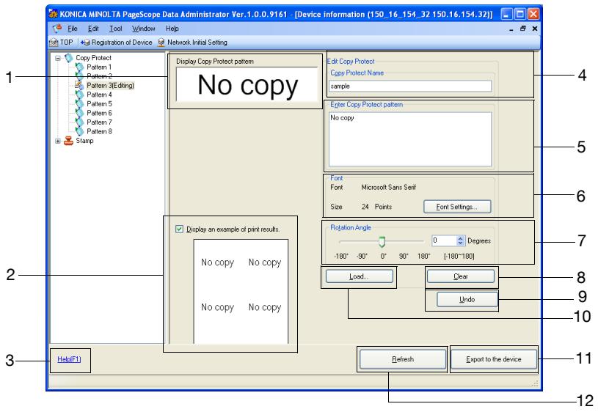Image resolution: width=598 pixels, height=412 pixels.
Task: Close the inner document window
Action: (x=535, y=28)
